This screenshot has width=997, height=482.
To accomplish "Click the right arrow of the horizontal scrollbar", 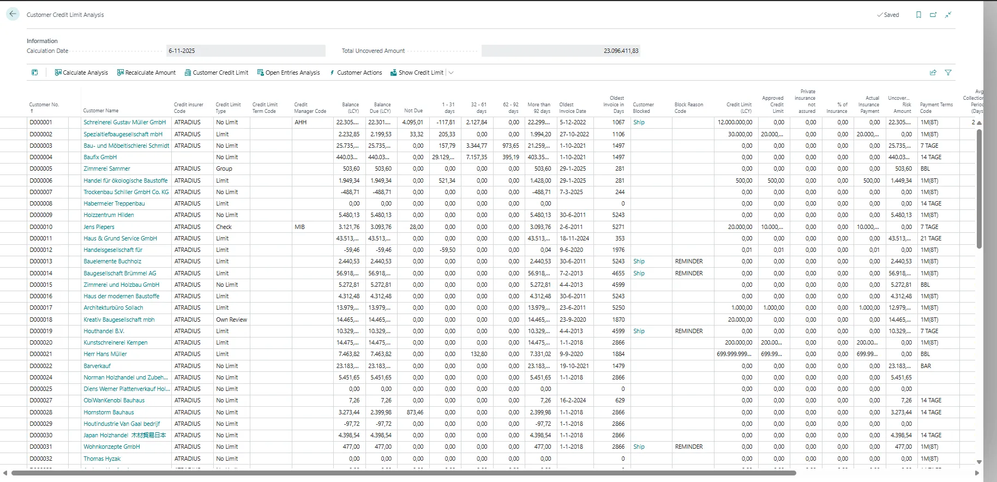I will (977, 473).
